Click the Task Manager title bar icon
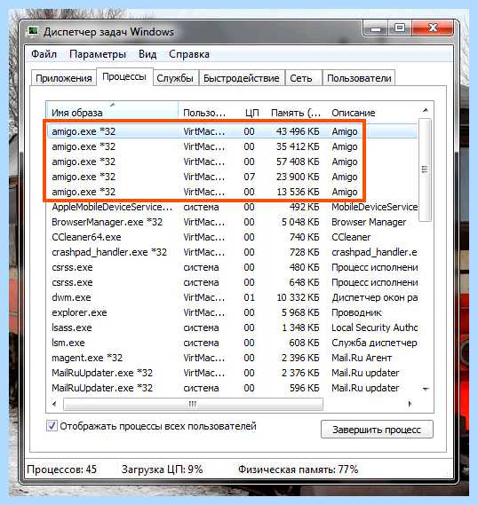The height and width of the screenshot is (505, 478). (33, 32)
